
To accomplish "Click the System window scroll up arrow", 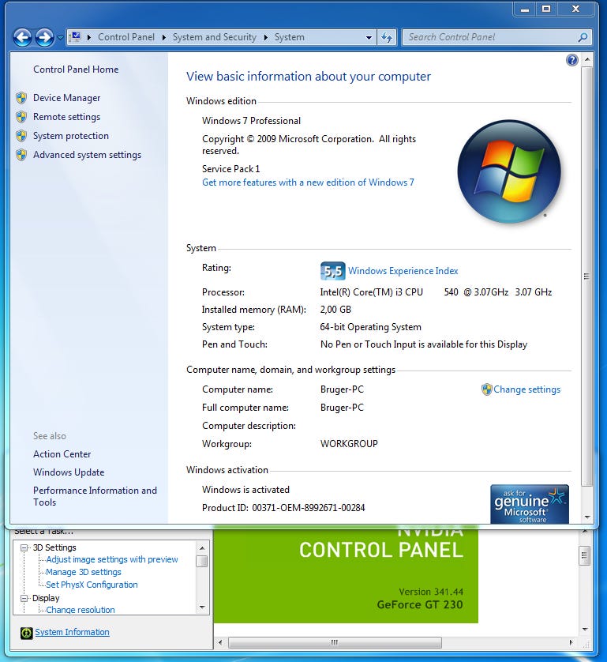I will 586,59.
